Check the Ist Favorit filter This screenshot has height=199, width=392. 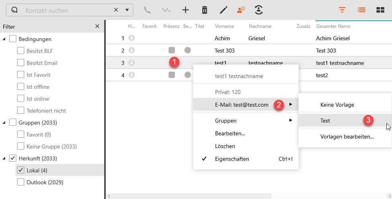click(21, 74)
